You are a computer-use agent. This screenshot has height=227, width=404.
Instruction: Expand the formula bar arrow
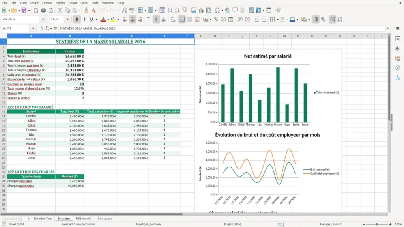tap(388, 28)
